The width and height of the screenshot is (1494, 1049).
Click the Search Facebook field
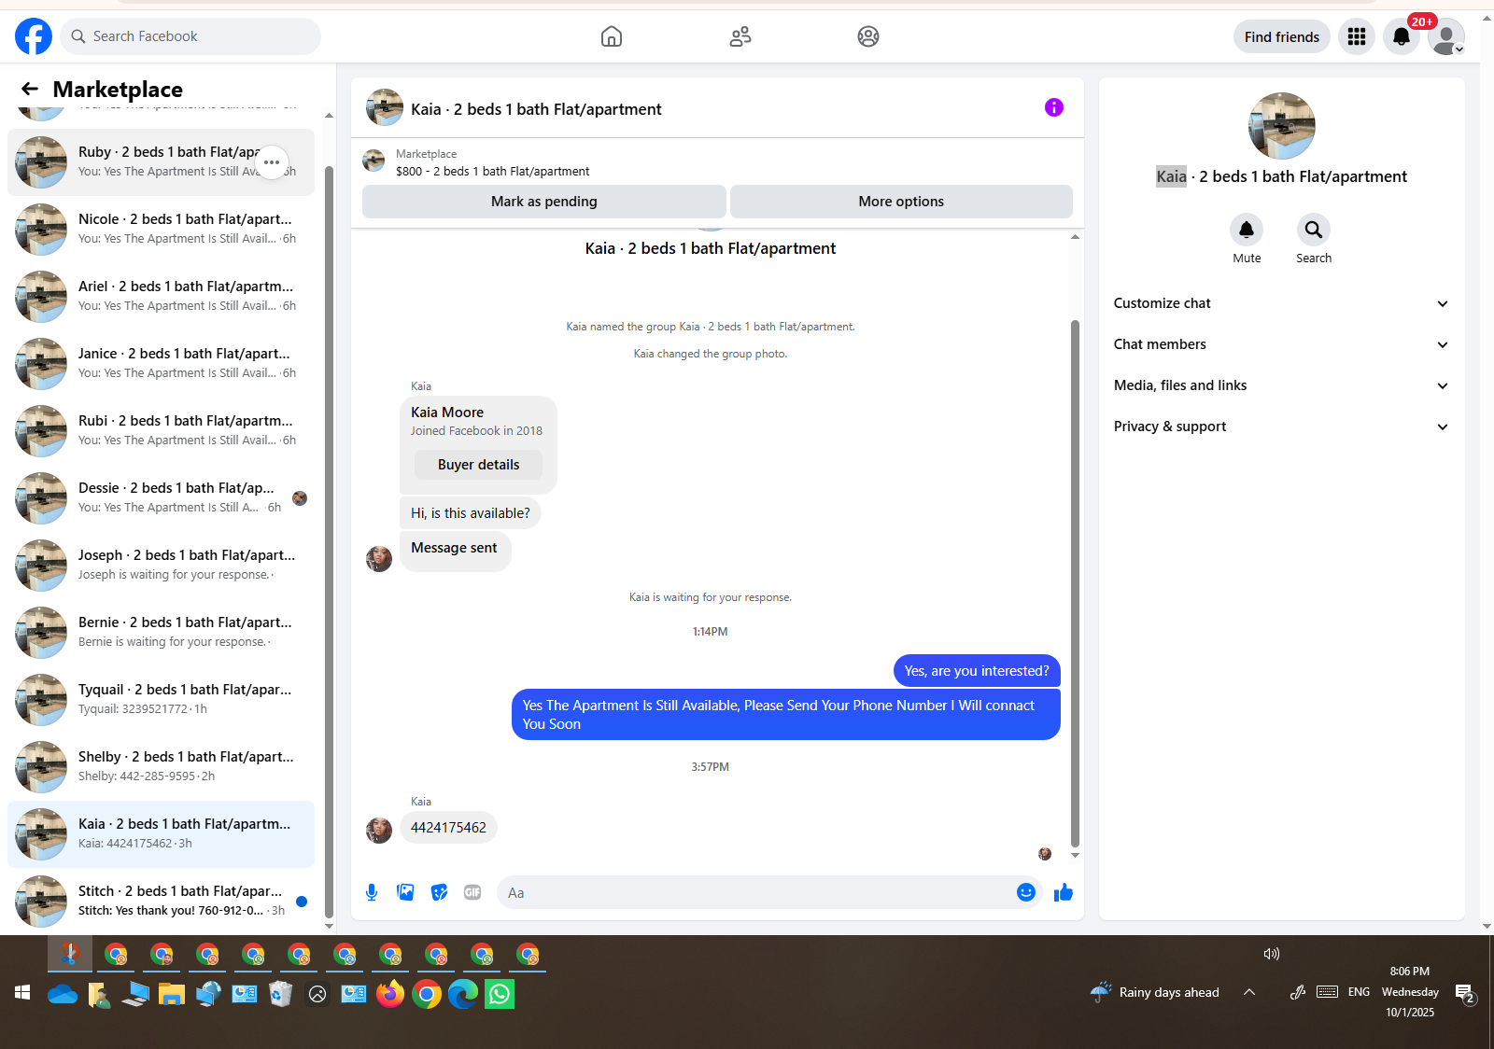coord(190,36)
